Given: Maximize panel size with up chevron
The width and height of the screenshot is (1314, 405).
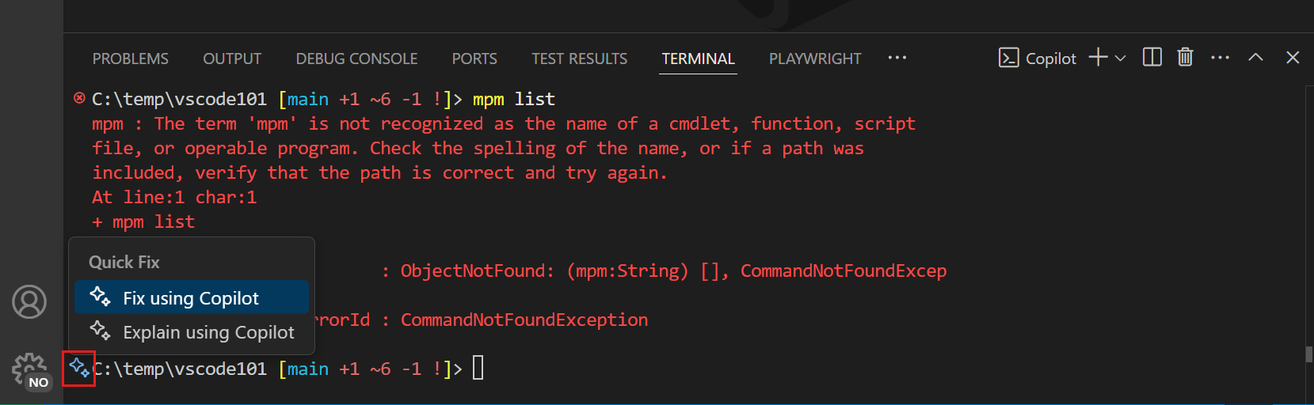Looking at the screenshot, I should pos(1255,58).
